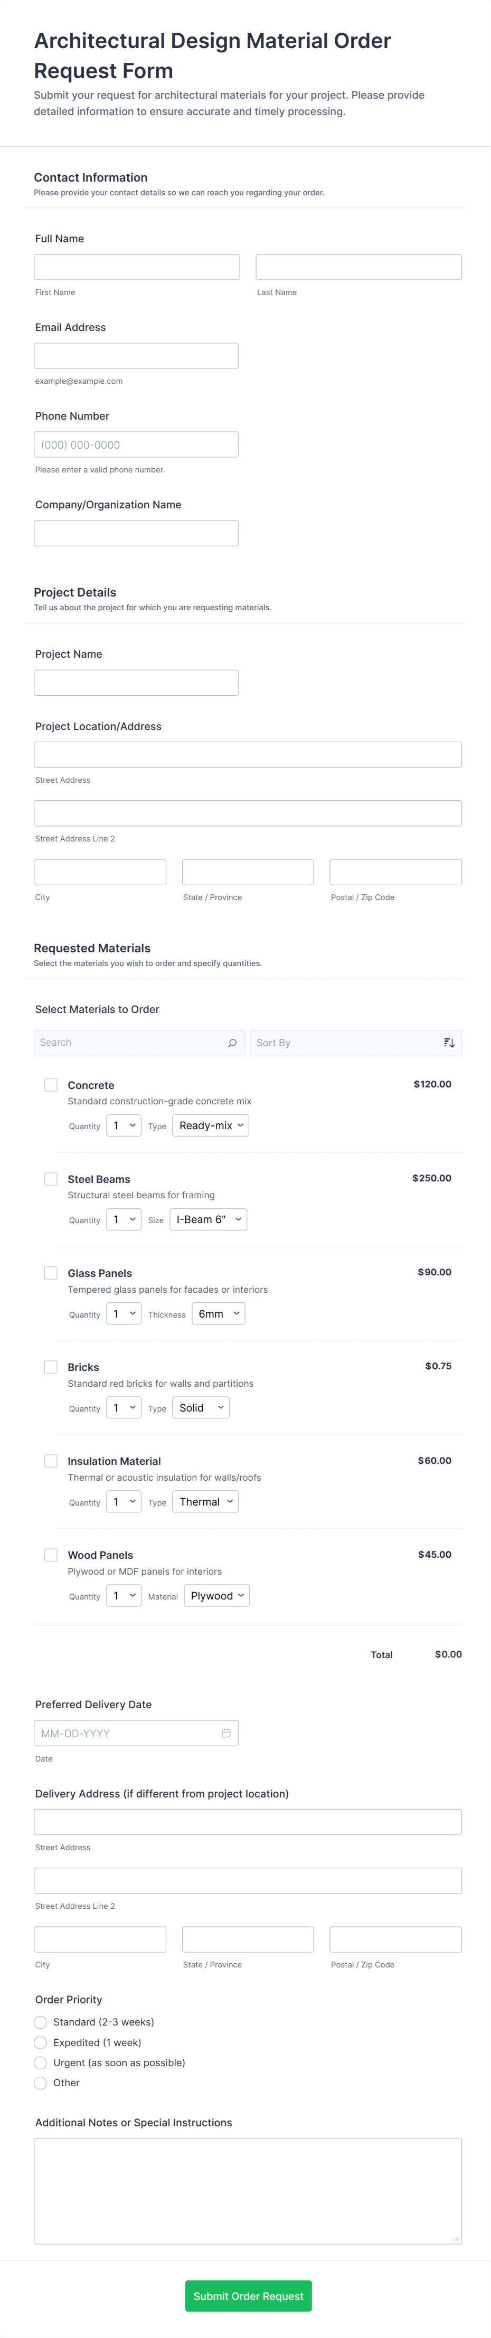Screen dimensions: 491x2338
Task: Select Urgent order priority option
Action: coord(41,2062)
